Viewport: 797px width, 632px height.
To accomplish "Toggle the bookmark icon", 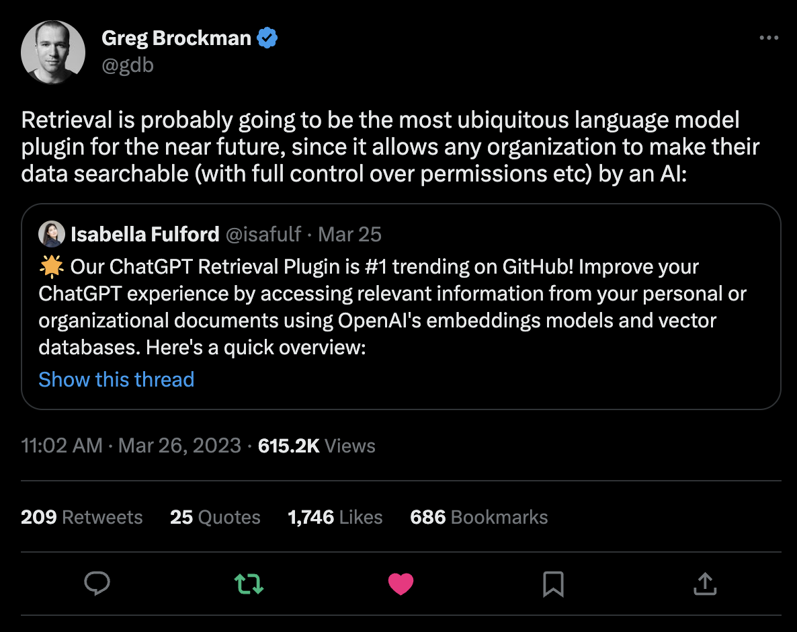I will click(552, 584).
